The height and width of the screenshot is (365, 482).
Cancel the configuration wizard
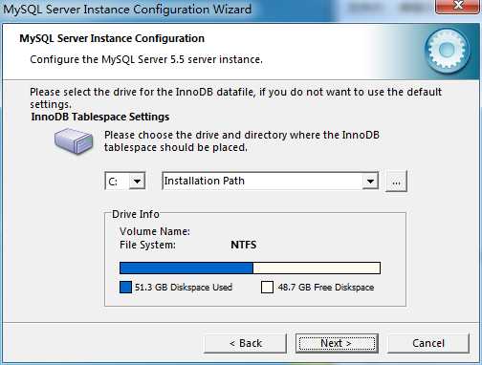[x=428, y=343]
